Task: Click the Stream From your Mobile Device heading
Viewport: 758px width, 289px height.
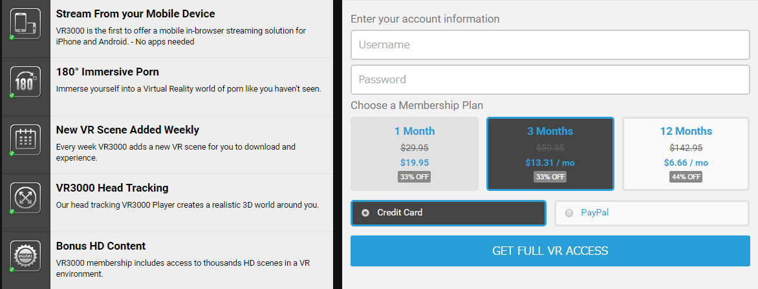Action: point(135,14)
